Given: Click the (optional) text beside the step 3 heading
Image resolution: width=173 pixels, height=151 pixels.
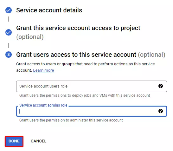Looking at the screenshot, I should point(151,55).
